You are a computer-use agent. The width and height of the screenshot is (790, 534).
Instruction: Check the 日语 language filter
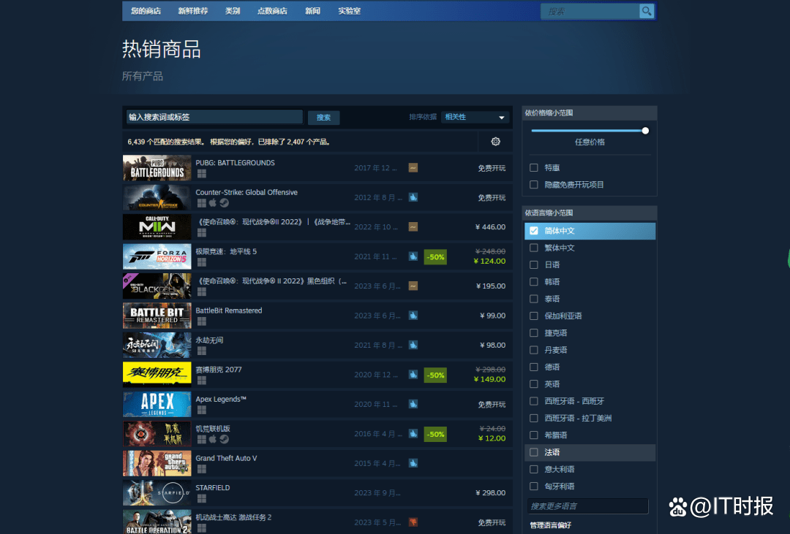click(x=534, y=264)
